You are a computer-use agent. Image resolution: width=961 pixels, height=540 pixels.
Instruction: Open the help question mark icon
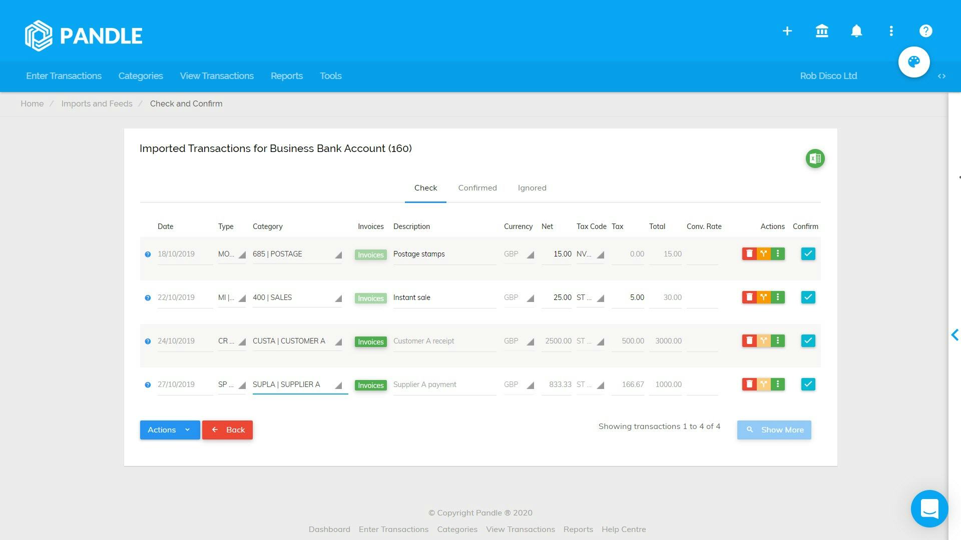pyautogui.click(x=925, y=31)
